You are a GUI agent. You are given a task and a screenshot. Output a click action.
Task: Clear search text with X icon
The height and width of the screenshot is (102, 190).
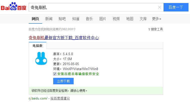(160, 7)
